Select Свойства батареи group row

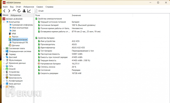45,38
